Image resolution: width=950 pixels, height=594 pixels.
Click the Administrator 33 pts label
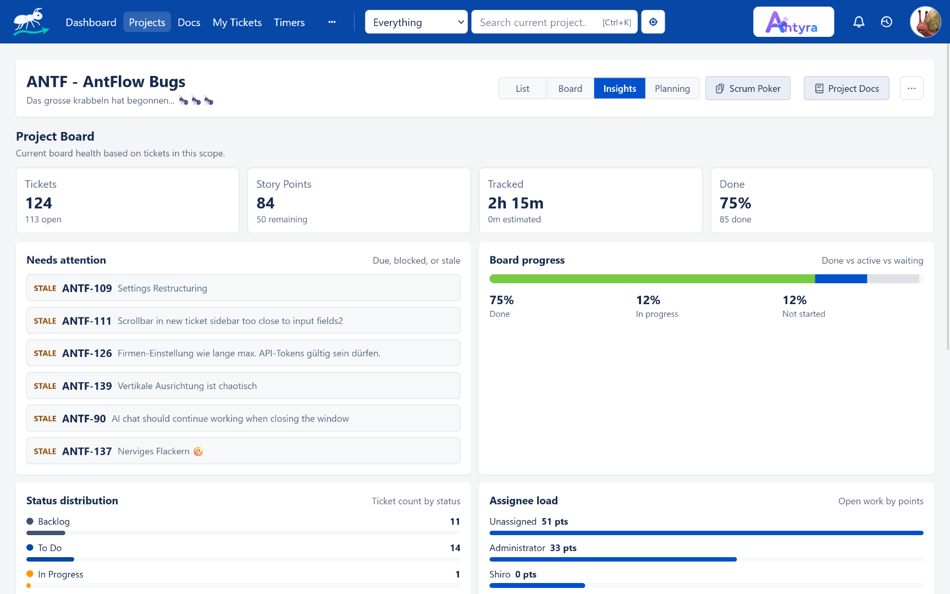pos(533,548)
